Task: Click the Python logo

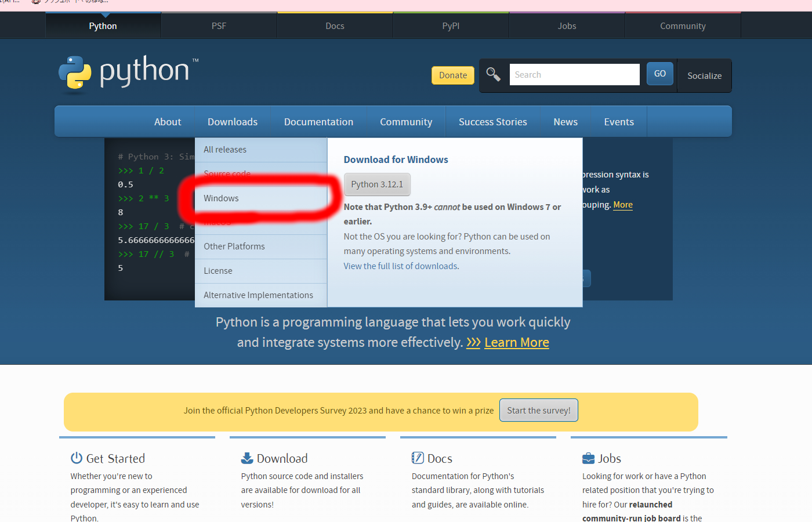Action: tap(76, 74)
